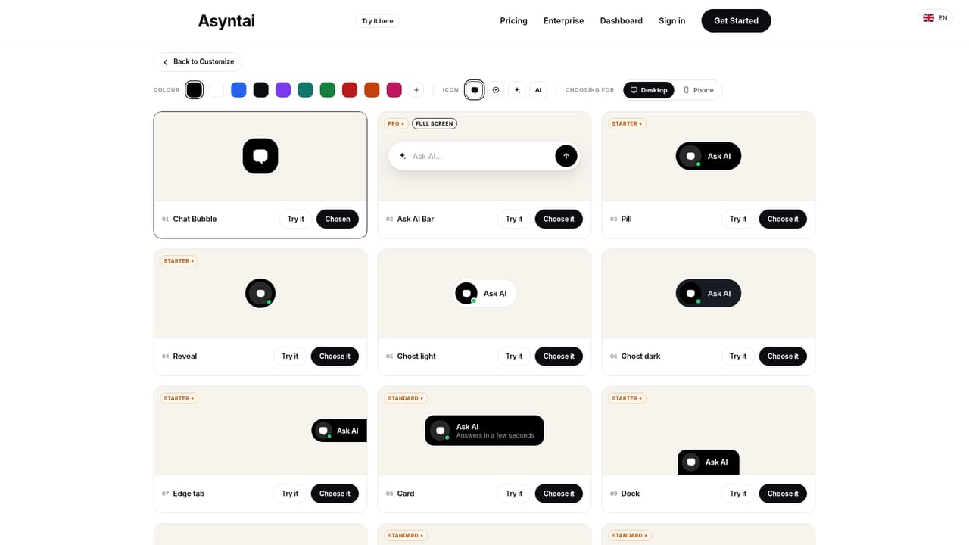This screenshot has height=545, width=969.
Task: Click the sparkle icon inside Ask AI bar
Action: [x=403, y=156]
